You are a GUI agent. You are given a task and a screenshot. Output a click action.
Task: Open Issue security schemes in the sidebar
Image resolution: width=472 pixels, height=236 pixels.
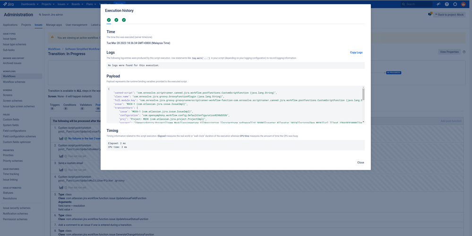(x=17, y=208)
